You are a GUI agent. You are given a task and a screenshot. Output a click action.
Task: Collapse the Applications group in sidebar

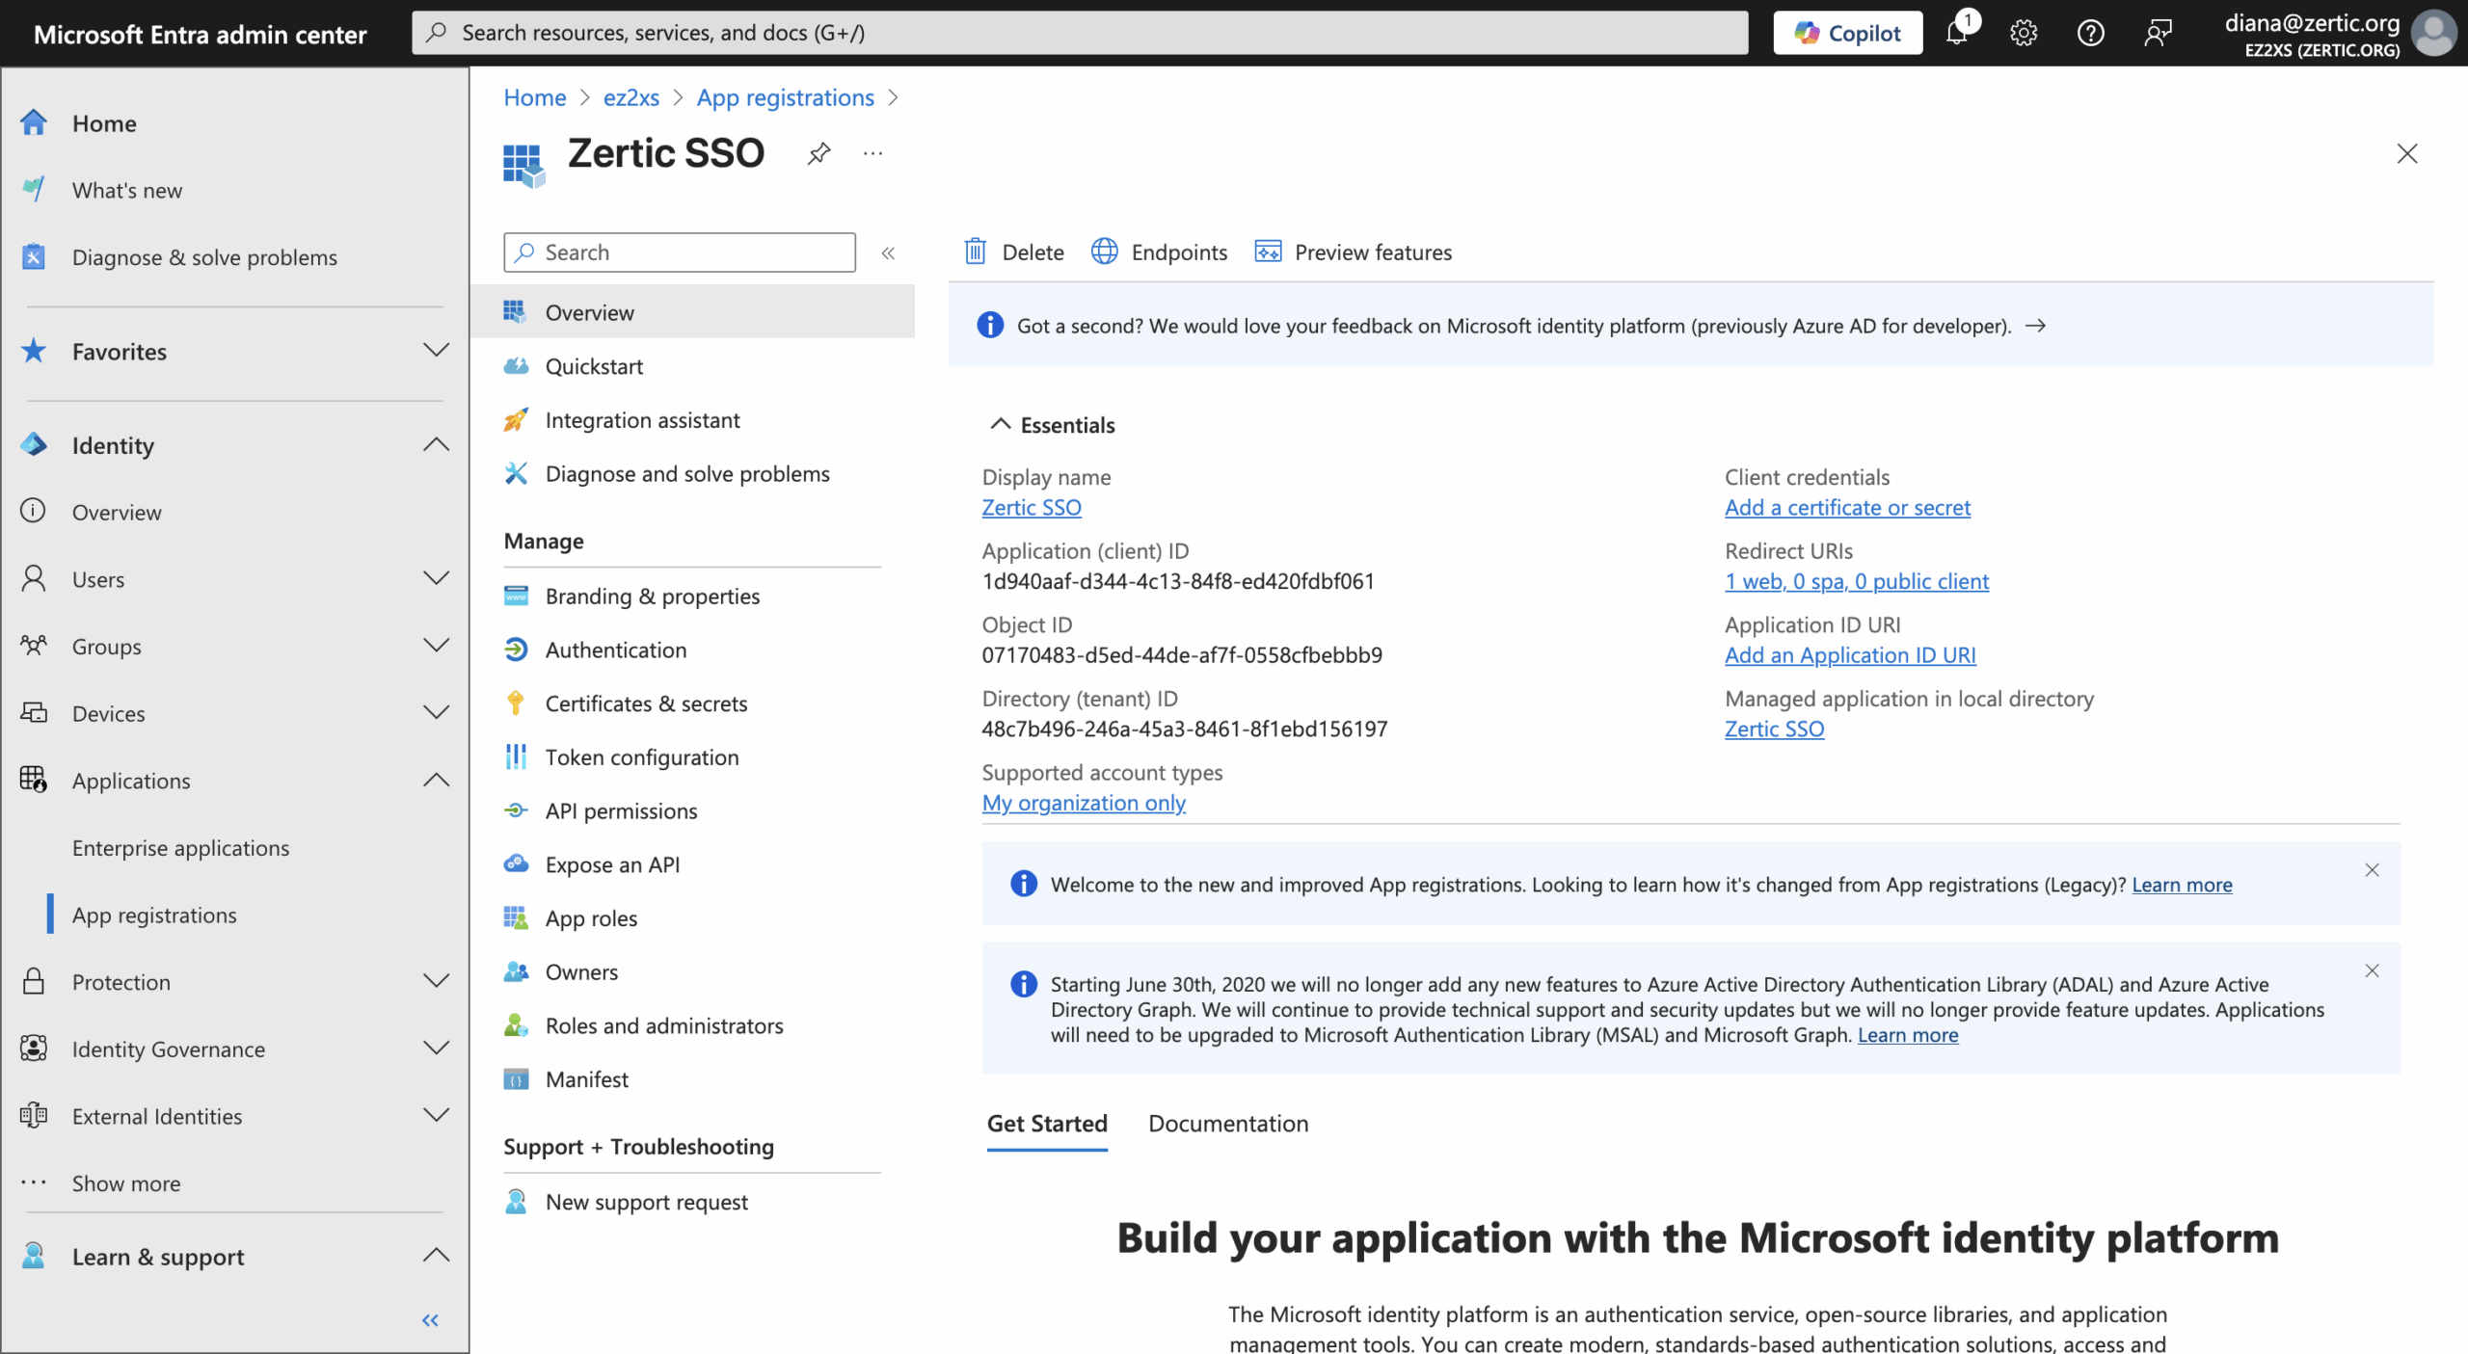tap(436, 780)
